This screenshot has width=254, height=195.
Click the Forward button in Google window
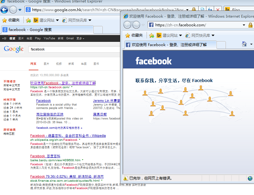pos(13,10)
